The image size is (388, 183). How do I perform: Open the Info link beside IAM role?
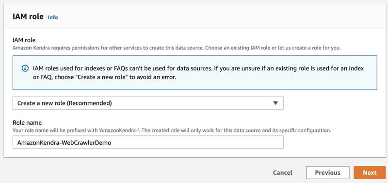click(x=53, y=17)
